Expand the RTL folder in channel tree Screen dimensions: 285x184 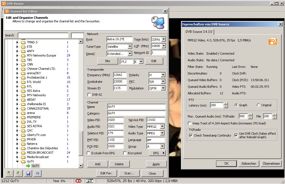pyautogui.click(x=17, y=86)
